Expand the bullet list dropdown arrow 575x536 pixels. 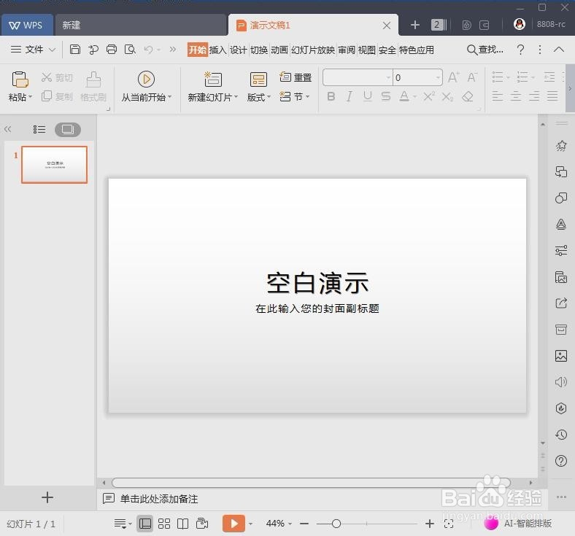[509, 78]
